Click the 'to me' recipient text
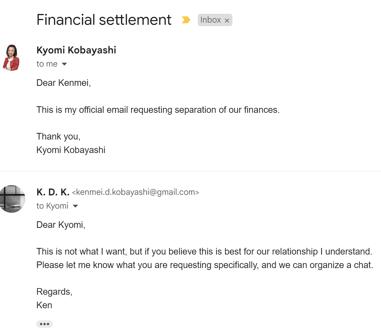 (47, 64)
